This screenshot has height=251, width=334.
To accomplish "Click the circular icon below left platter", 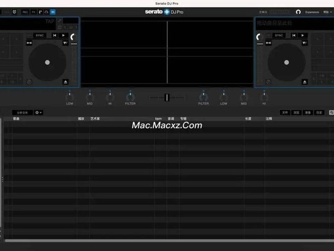I will tap(29, 82).
